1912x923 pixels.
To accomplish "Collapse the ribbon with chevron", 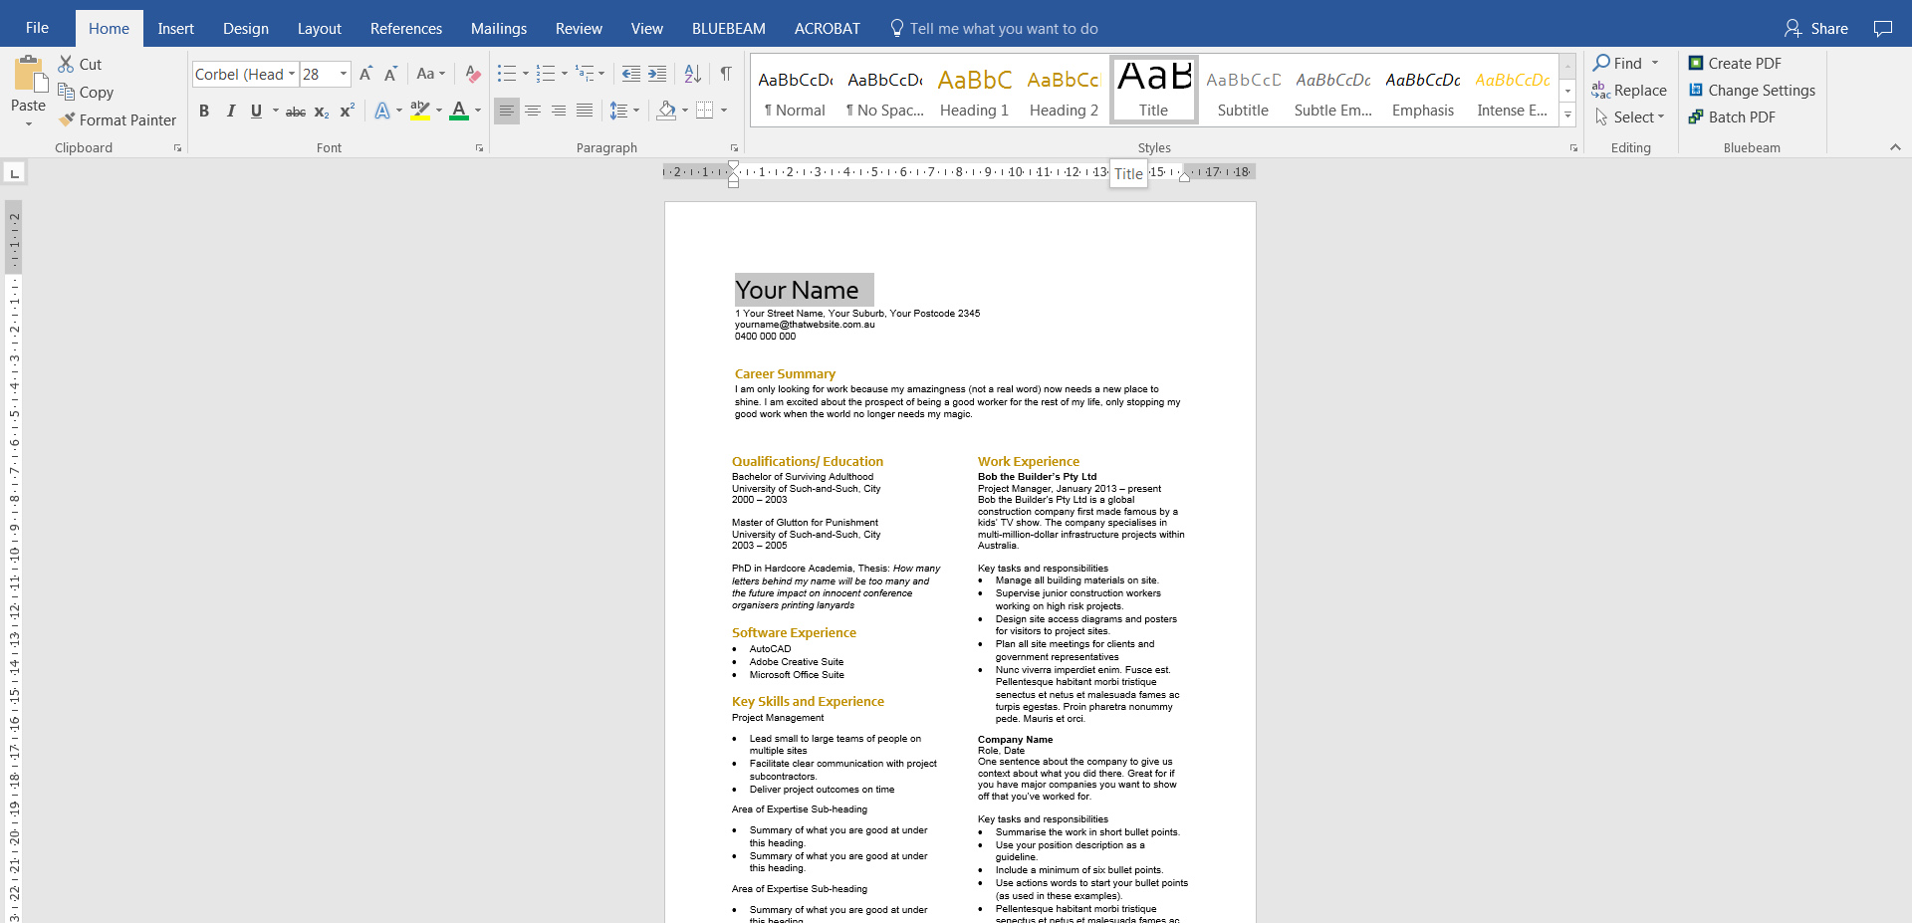I will coord(1895,147).
